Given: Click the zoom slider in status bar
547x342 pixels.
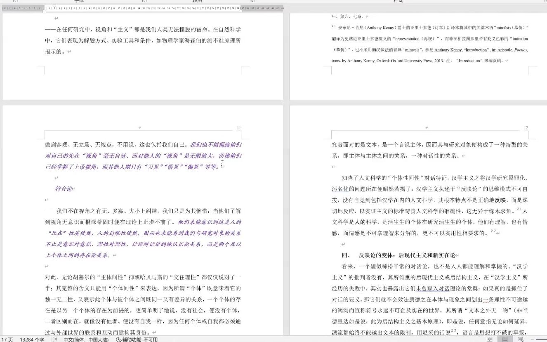Looking at the screenshot, I should [541, 339].
